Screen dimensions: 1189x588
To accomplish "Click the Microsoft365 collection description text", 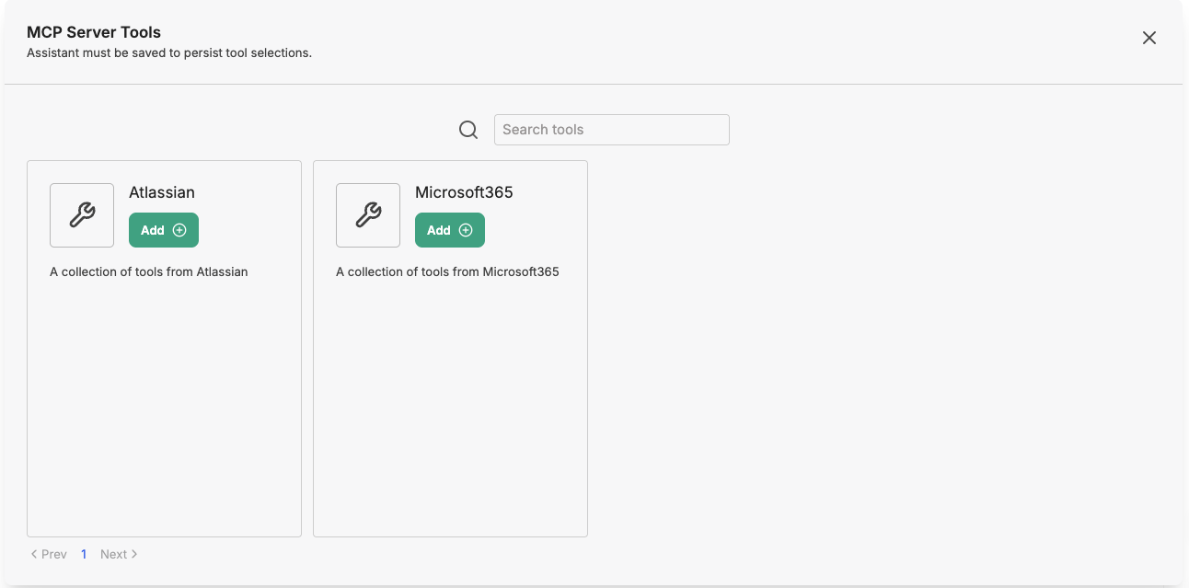I will (447, 271).
